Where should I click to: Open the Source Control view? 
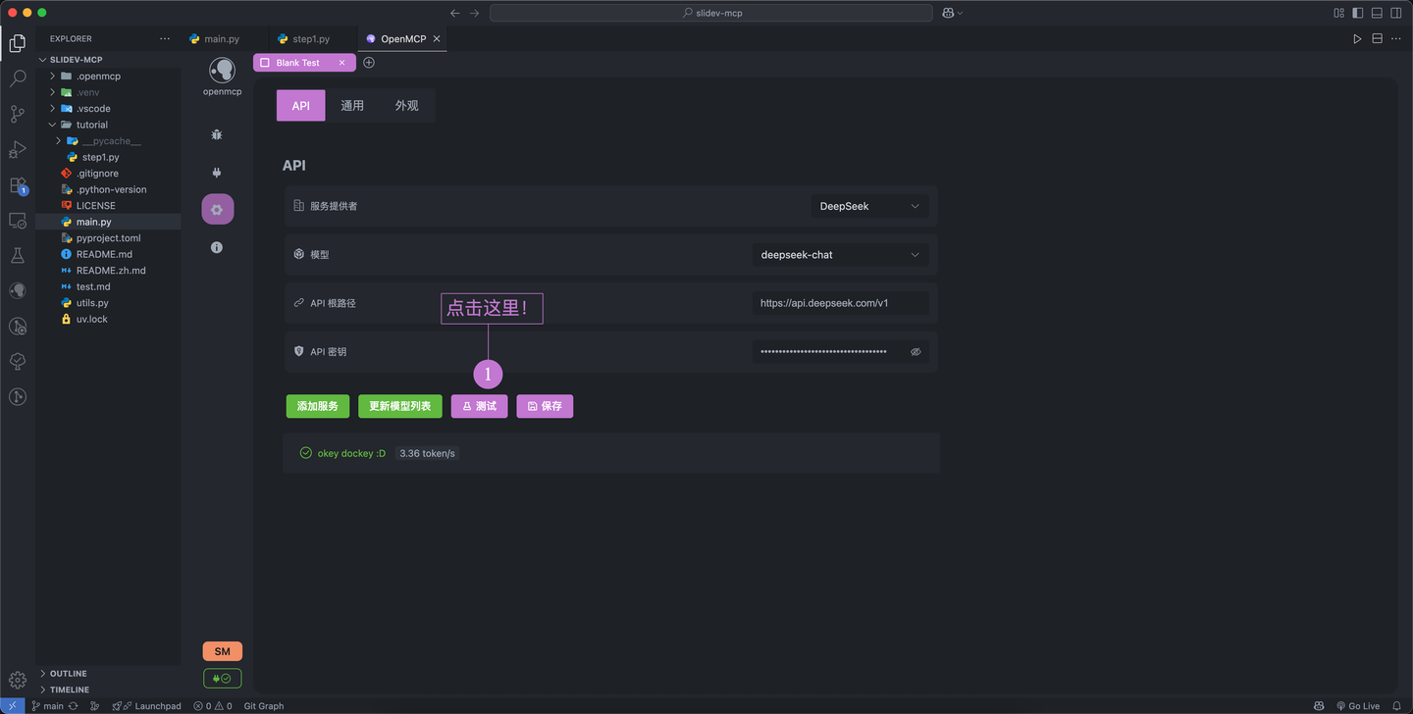tap(17, 114)
